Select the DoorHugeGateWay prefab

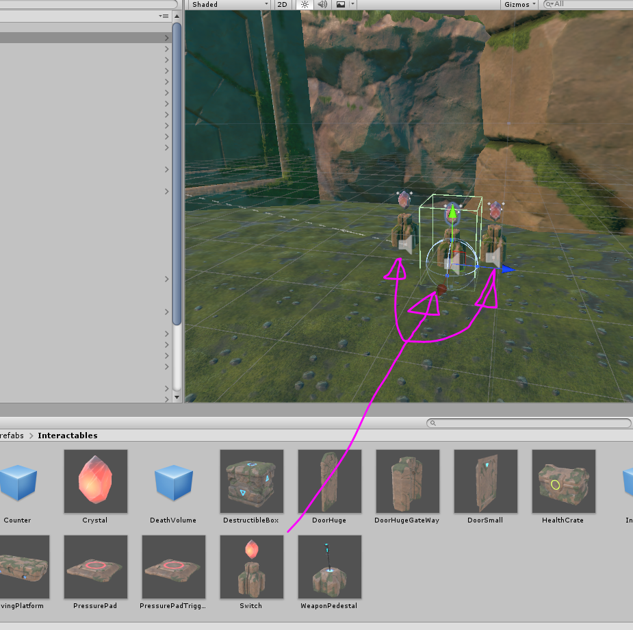point(408,481)
